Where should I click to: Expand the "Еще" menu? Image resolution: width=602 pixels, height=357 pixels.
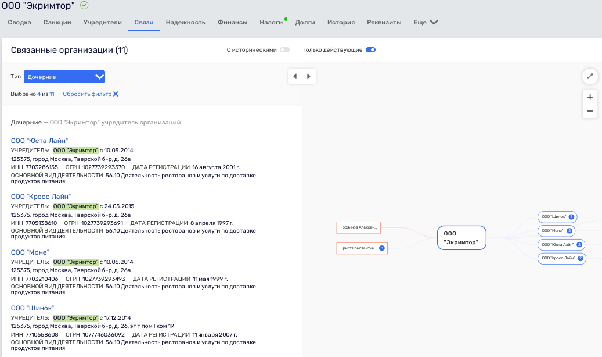point(426,22)
